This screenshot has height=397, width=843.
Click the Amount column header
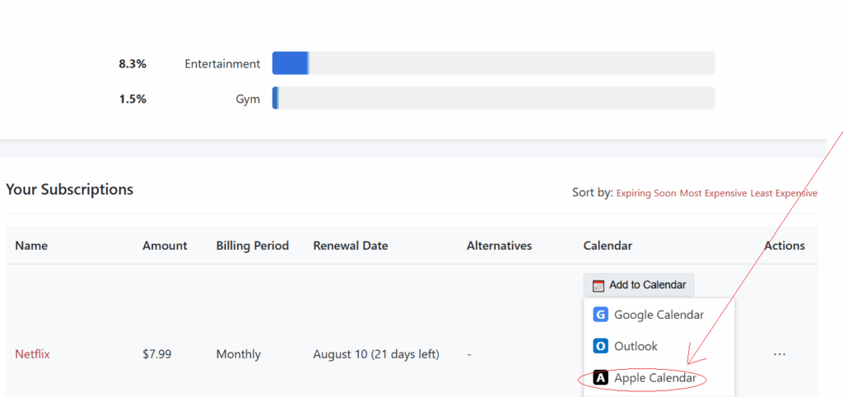[165, 246]
